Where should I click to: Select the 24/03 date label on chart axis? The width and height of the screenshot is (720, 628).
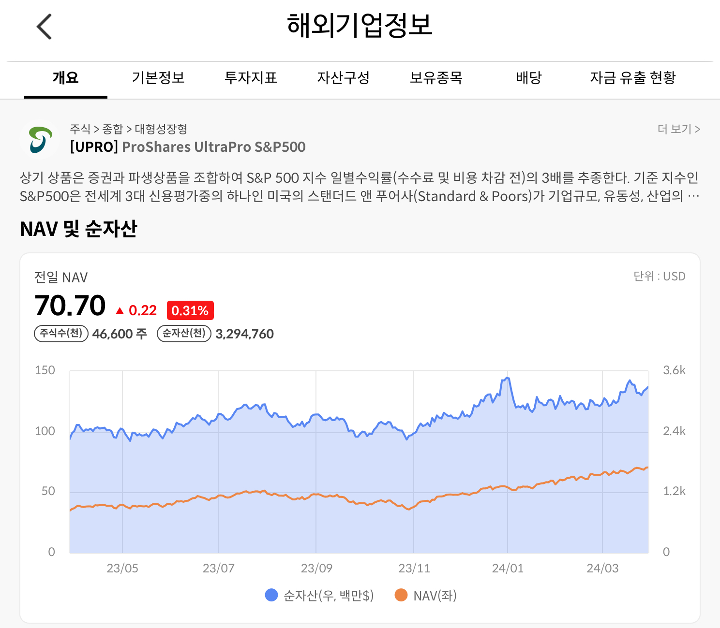[x=602, y=568]
